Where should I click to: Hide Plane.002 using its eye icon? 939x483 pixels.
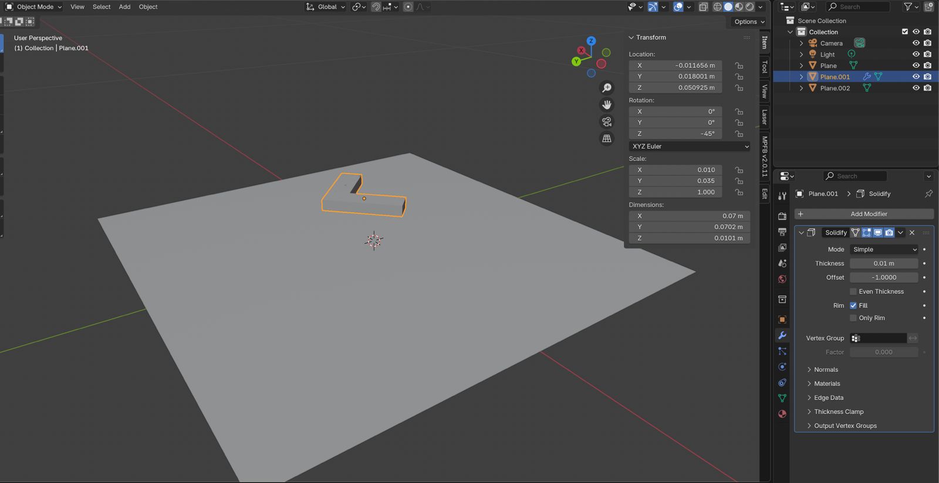916,88
